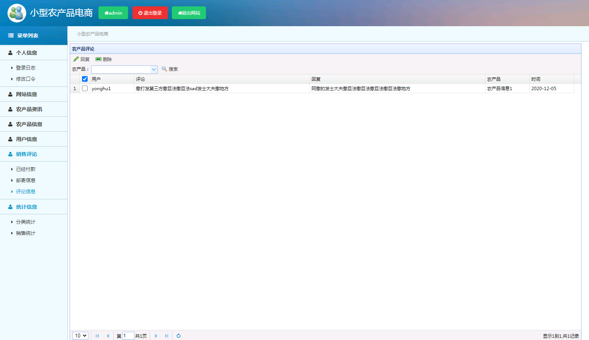Click the page number input field
Screen dimensions: 589x340
pyautogui.click(x=128, y=336)
